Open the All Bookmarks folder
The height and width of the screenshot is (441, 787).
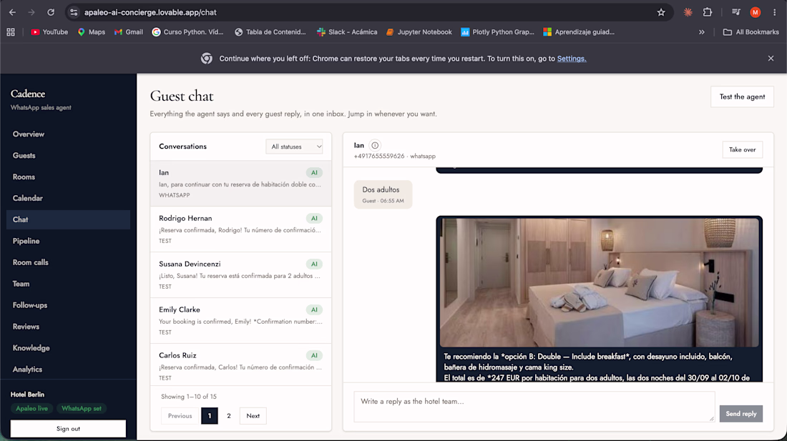751,32
